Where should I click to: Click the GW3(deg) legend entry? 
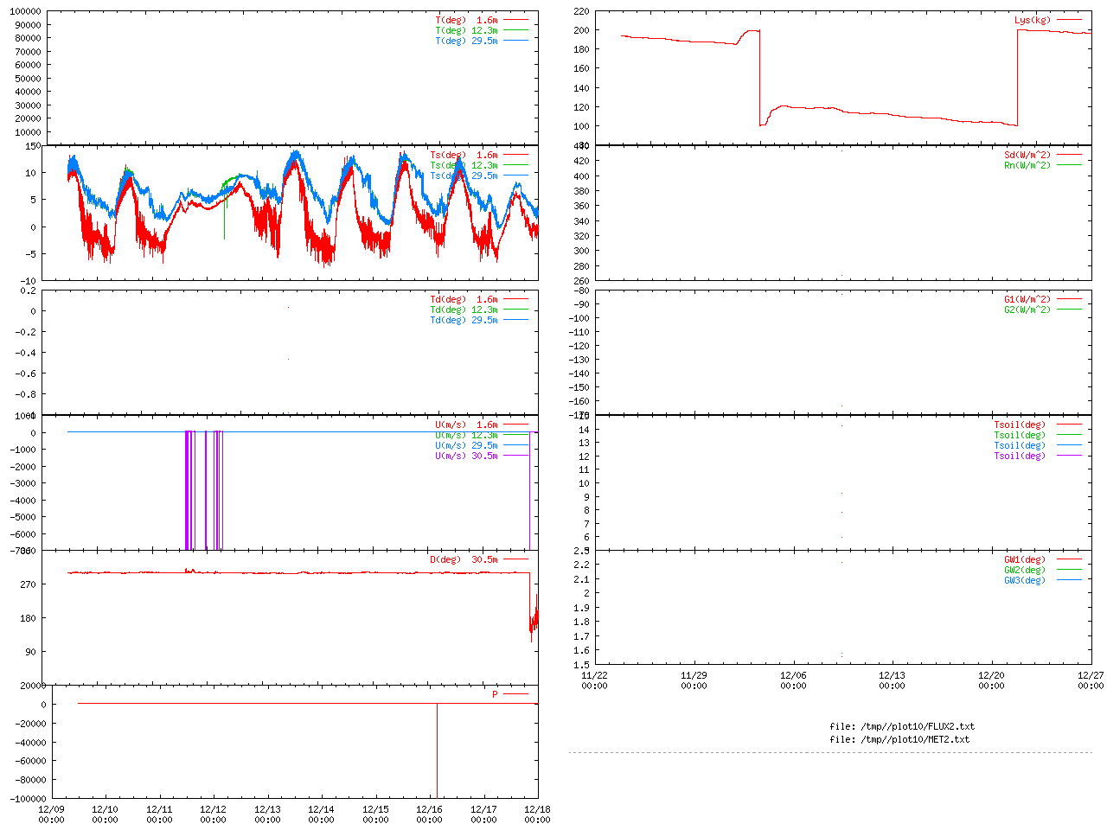(x=1024, y=580)
